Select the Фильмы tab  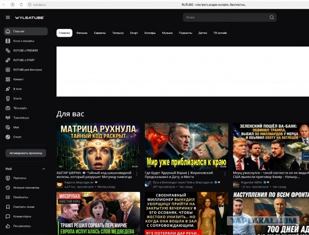pos(82,33)
